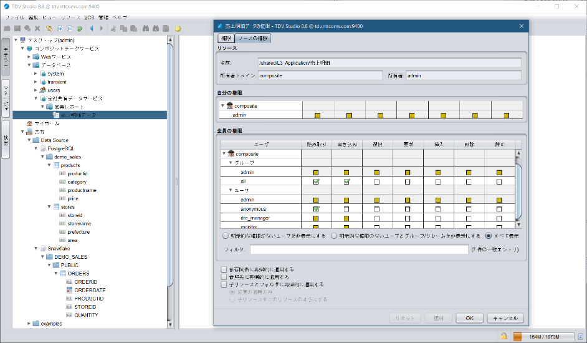Viewport: 587px width, 343px height.
Task: Click the マイホーム home icon in tree
Action: click(29, 123)
